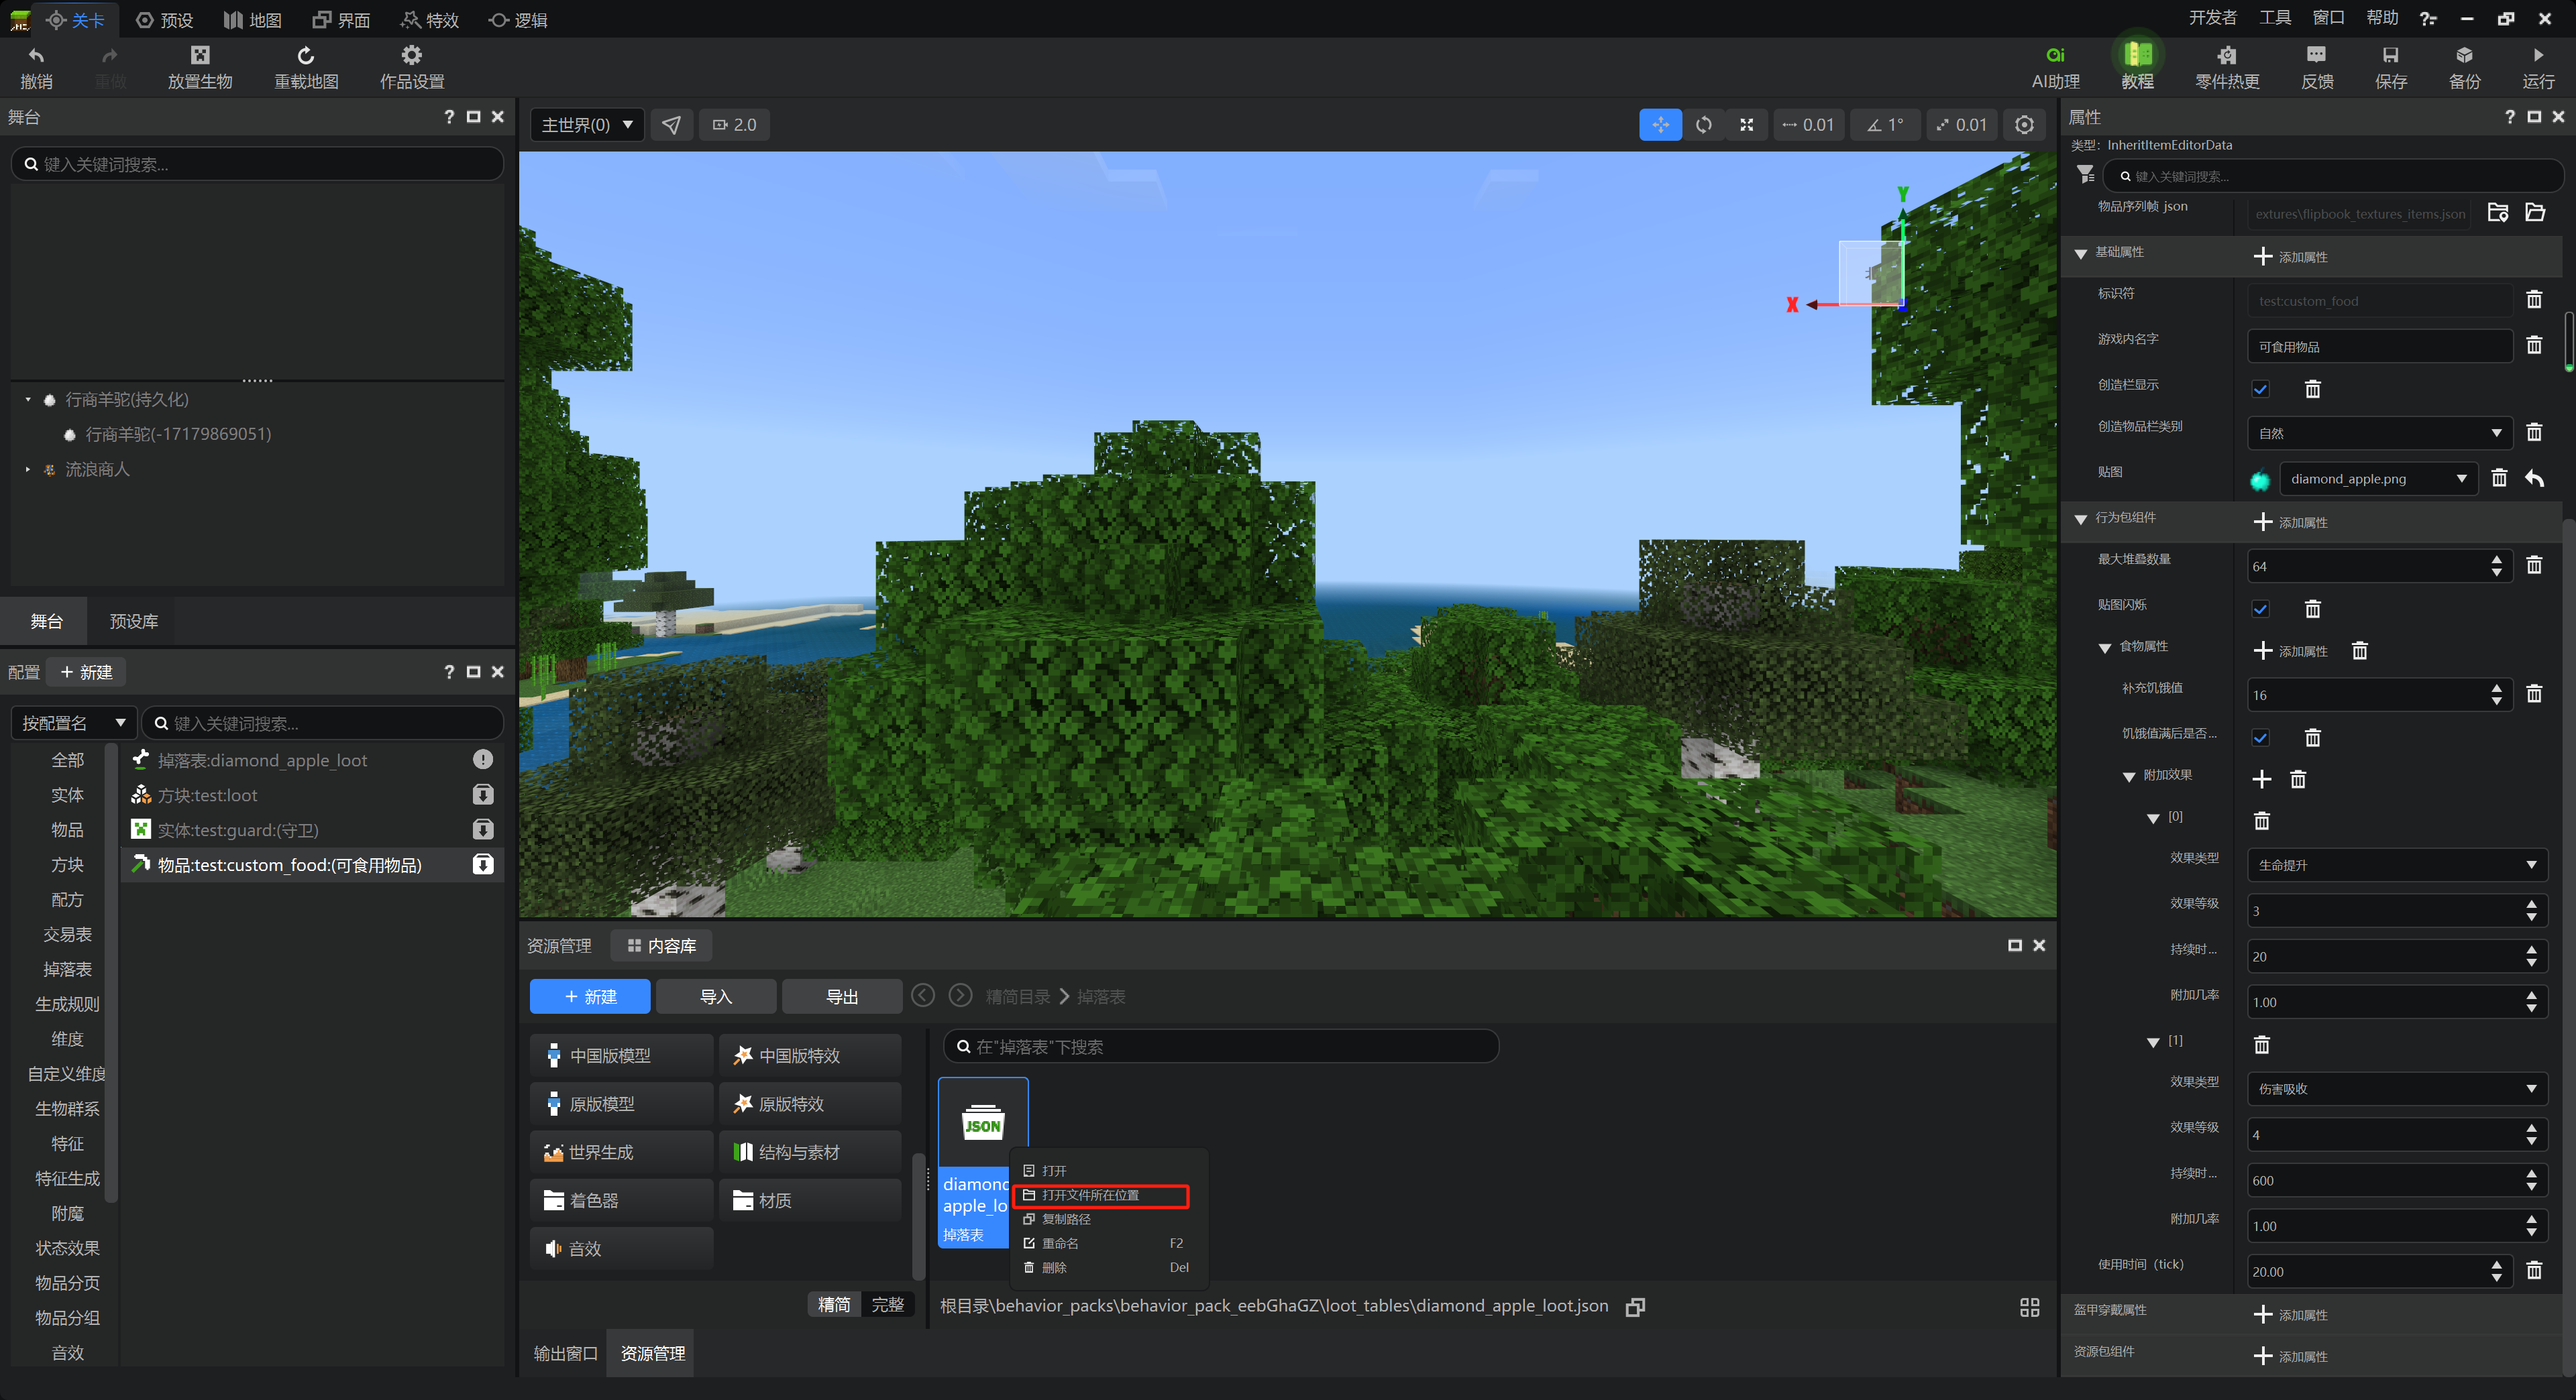This screenshot has width=2576, height=1400.
Task: Switch to grid view icon in resource manager
Action: (x=2029, y=1307)
